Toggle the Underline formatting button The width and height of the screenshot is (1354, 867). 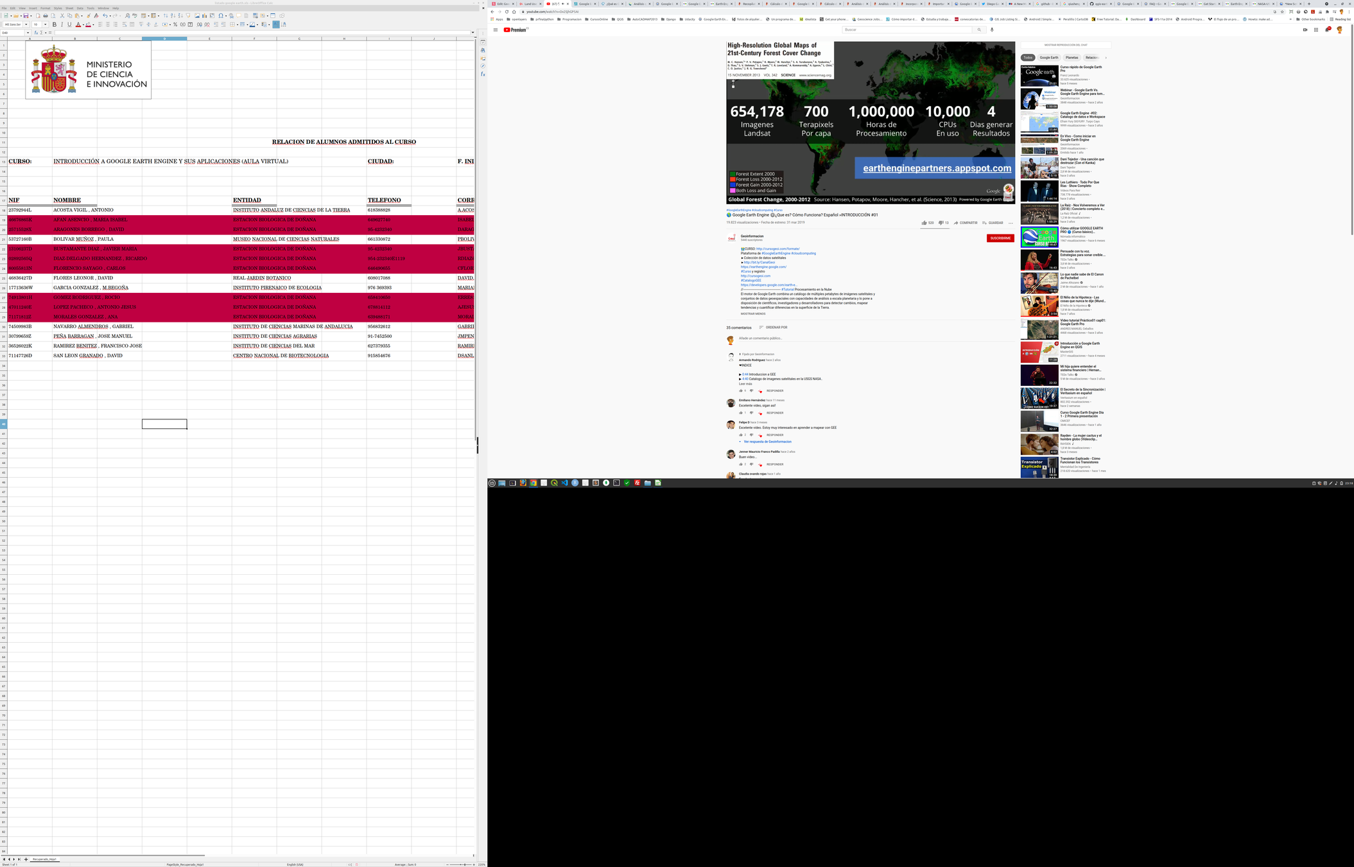click(x=69, y=24)
